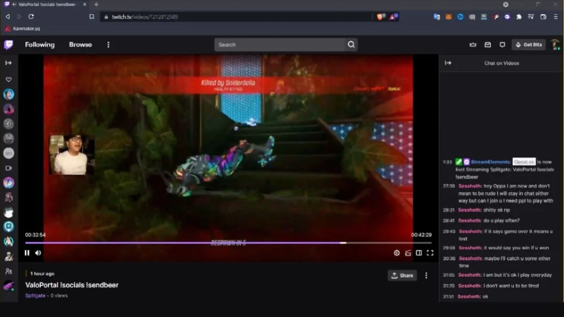Pause the video playback
Image resolution: width=564 pixels, height=317 pixels.
(27, 253)
